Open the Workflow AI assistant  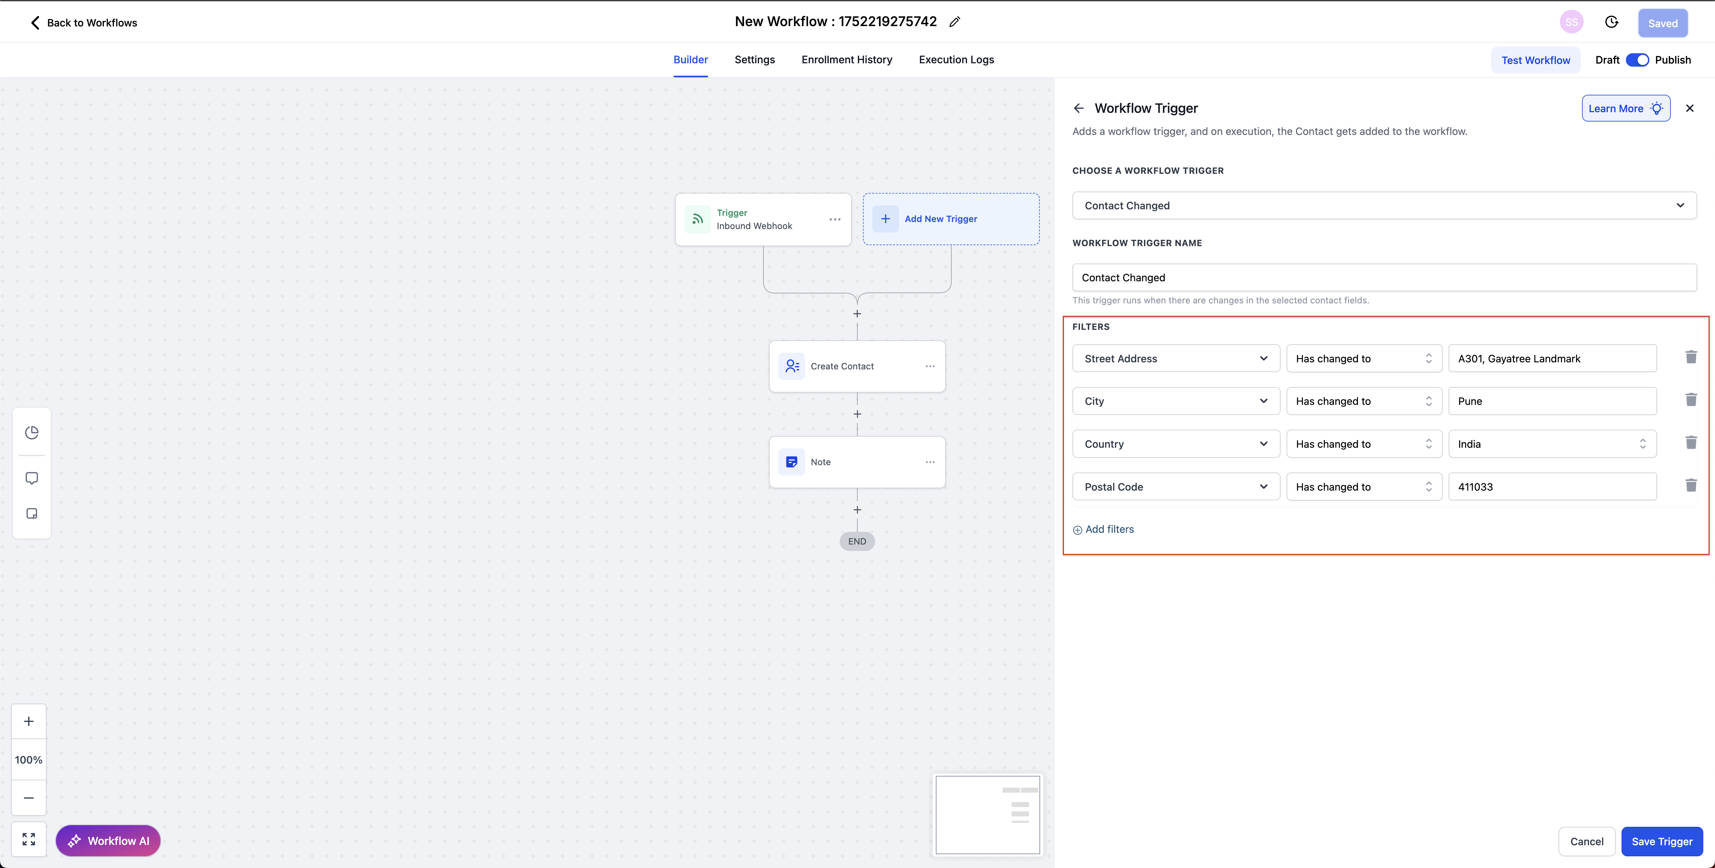108,841
